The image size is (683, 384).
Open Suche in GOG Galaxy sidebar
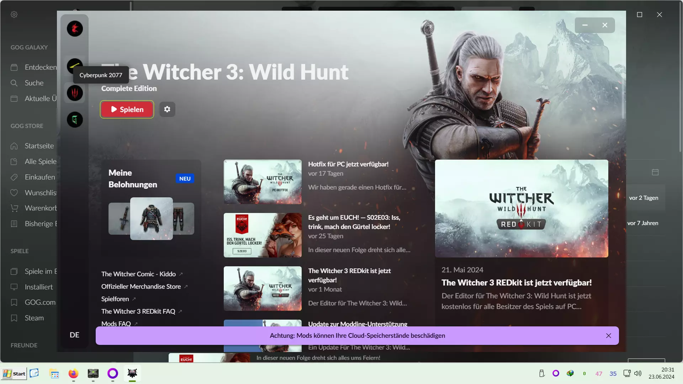34,83
